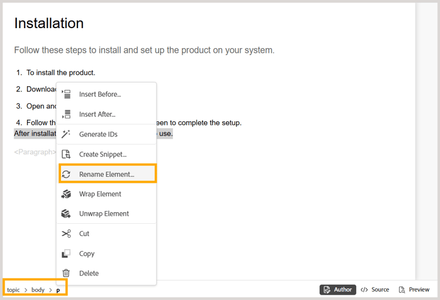Click the empty Paragraph placeholder
Viewport: 440px width, 300px height.
[35, 152]
